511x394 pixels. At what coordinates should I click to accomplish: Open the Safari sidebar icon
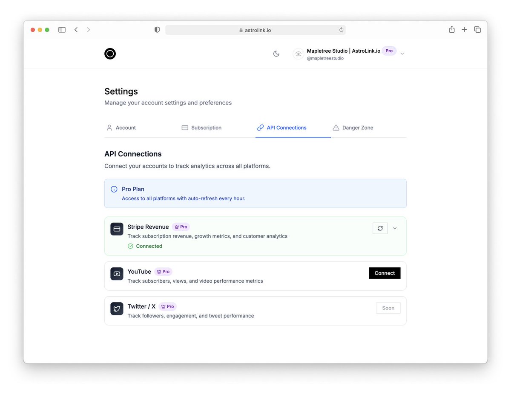pos(62,29)
